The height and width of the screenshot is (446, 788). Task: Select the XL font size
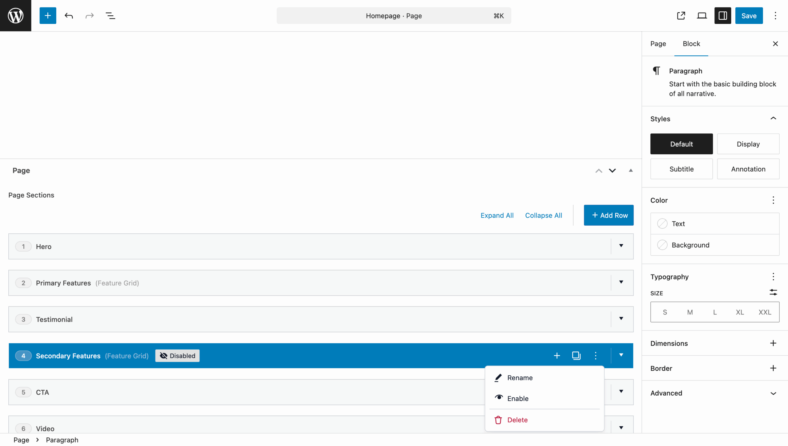tap(739, 312)
